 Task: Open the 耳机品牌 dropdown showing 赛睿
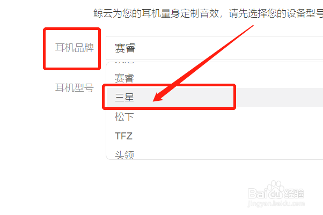214,48
